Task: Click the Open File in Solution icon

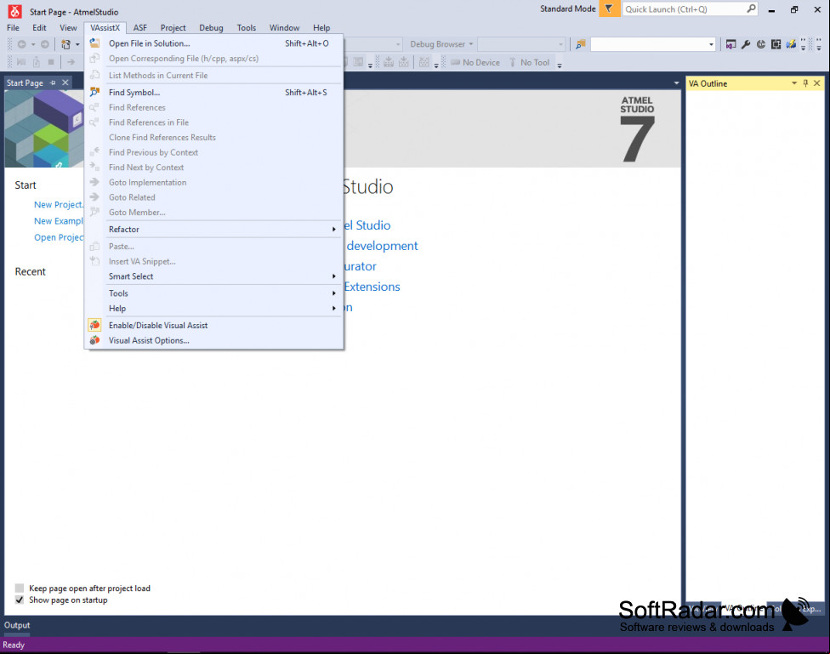Action: pos(94,43)
